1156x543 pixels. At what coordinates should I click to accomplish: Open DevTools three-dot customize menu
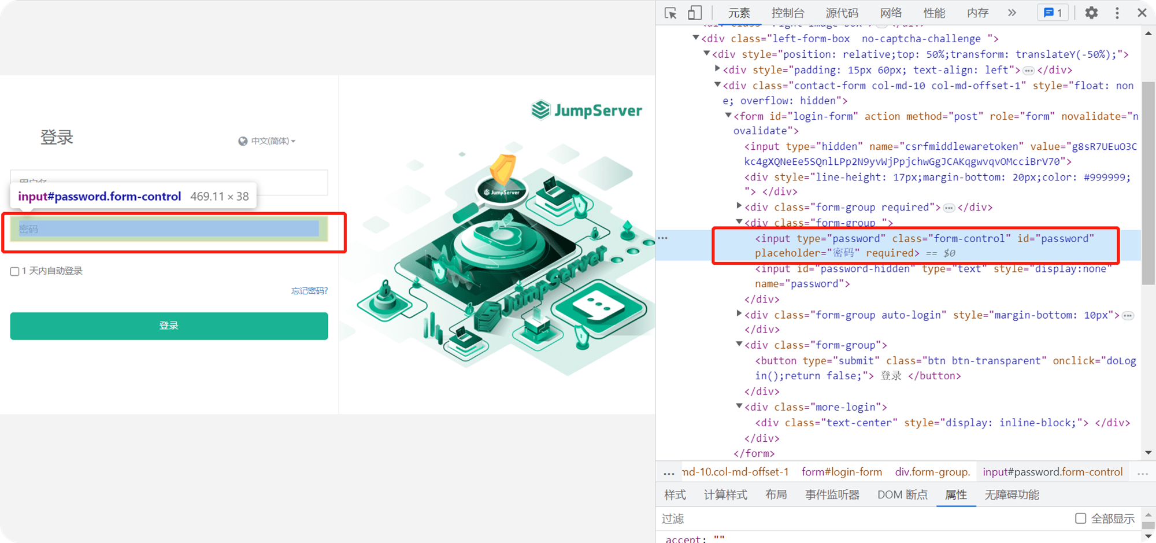pos(1117,13)
